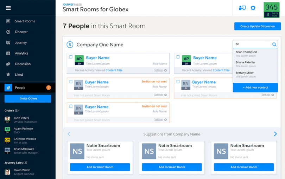
Task: Open Settings link on the AP card showing Role Name
Action: (x=159, y=70)
